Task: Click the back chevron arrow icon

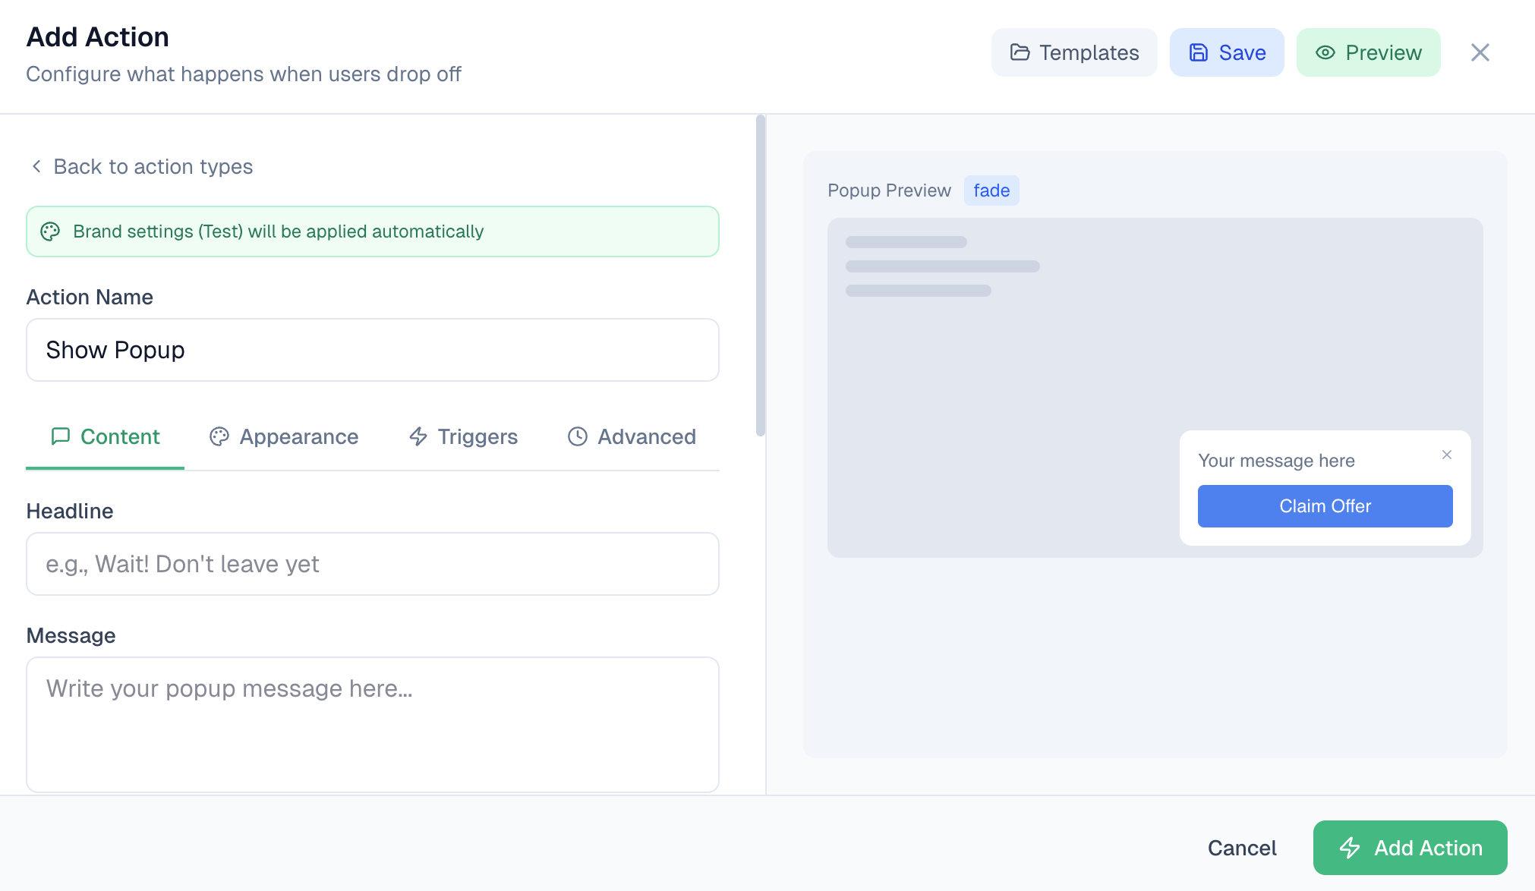Action: [x=36, y=166]
